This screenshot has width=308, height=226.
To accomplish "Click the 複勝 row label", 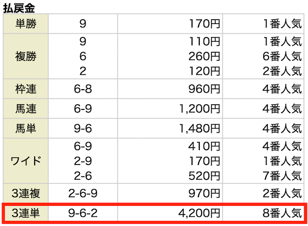I will point(26,57).
